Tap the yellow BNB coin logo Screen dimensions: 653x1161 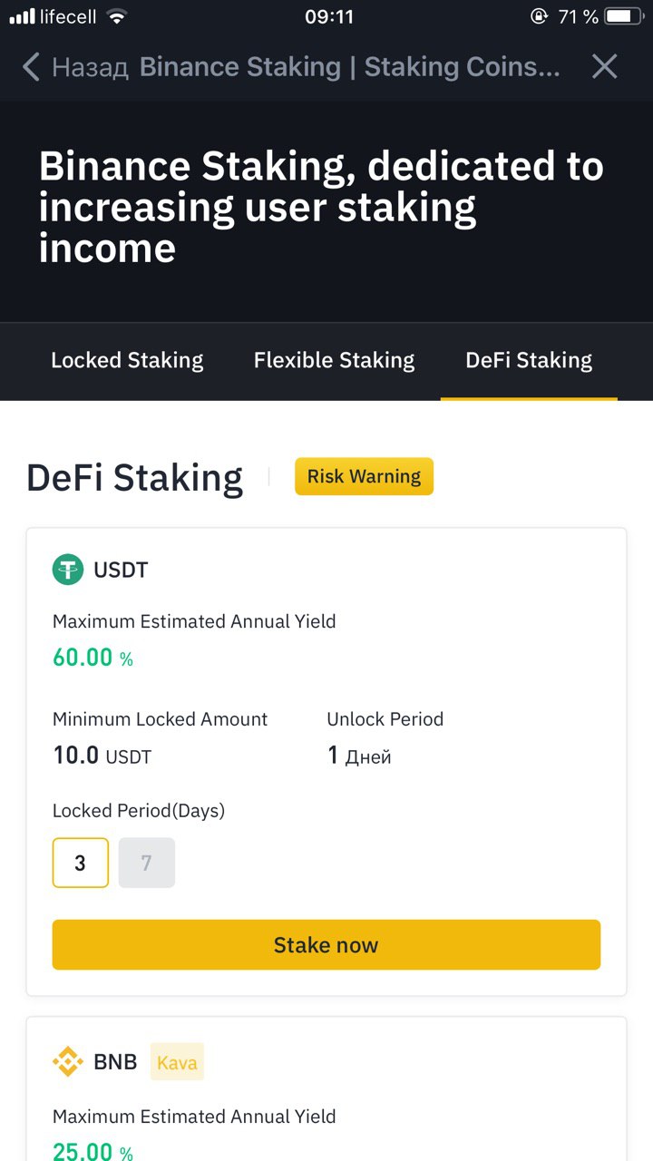(x=68, y=1061)
